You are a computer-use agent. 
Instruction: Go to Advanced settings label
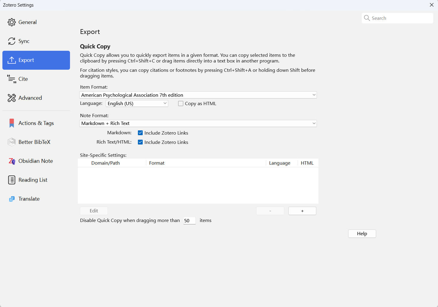point(30,98)
